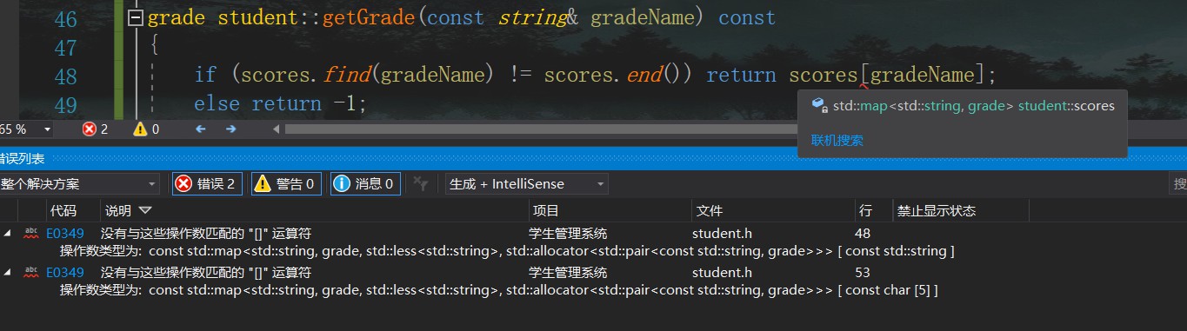1187x331 pixels.
Task: Open the 整个解决方案 scope dropdown
Action: click(79, 183)
